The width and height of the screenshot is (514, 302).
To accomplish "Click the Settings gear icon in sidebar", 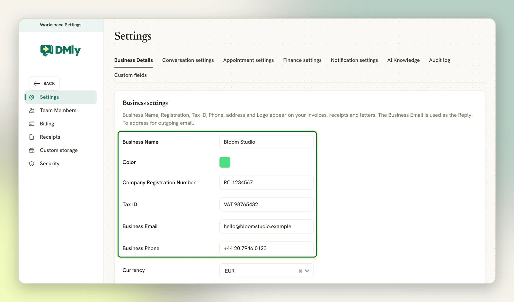I will click(x=31, y=97).
